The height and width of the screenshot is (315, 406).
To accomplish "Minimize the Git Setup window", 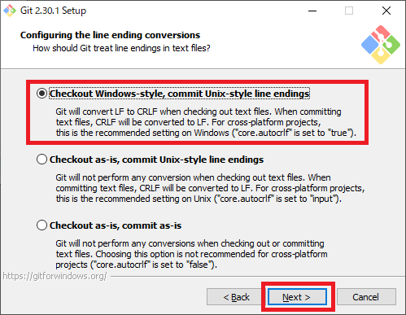I will tap(312, 11).
